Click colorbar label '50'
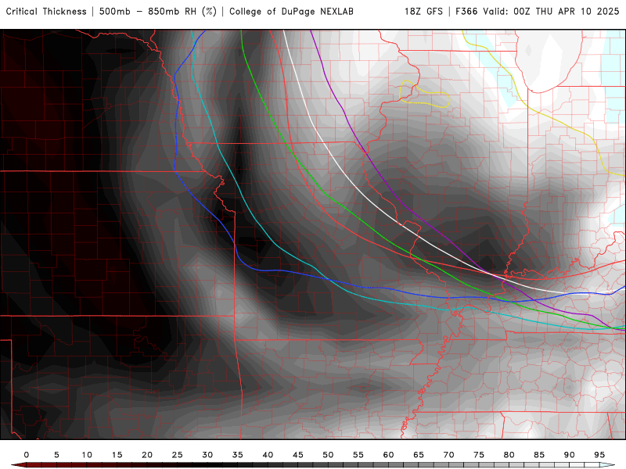This screenshot has height=469, width=626. pos(328,455)
